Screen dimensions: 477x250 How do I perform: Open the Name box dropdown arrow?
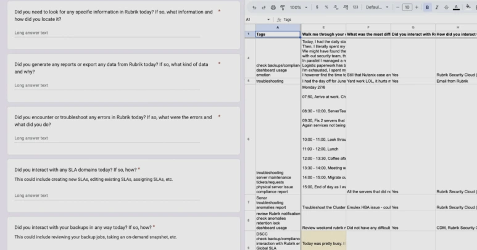(268, 20)
